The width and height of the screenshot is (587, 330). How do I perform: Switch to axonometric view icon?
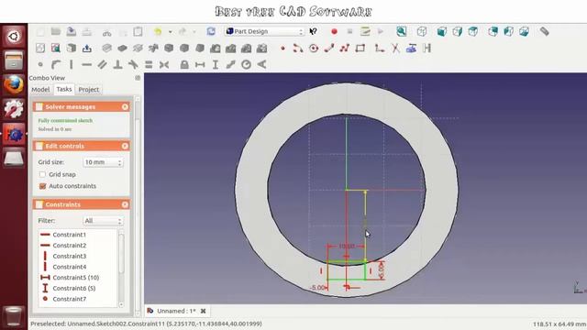[422, 31]
